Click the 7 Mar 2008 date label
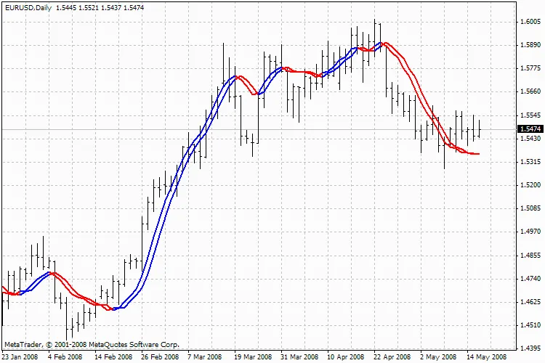This screenshot has width=545, height=363. [x=203, y=357]
